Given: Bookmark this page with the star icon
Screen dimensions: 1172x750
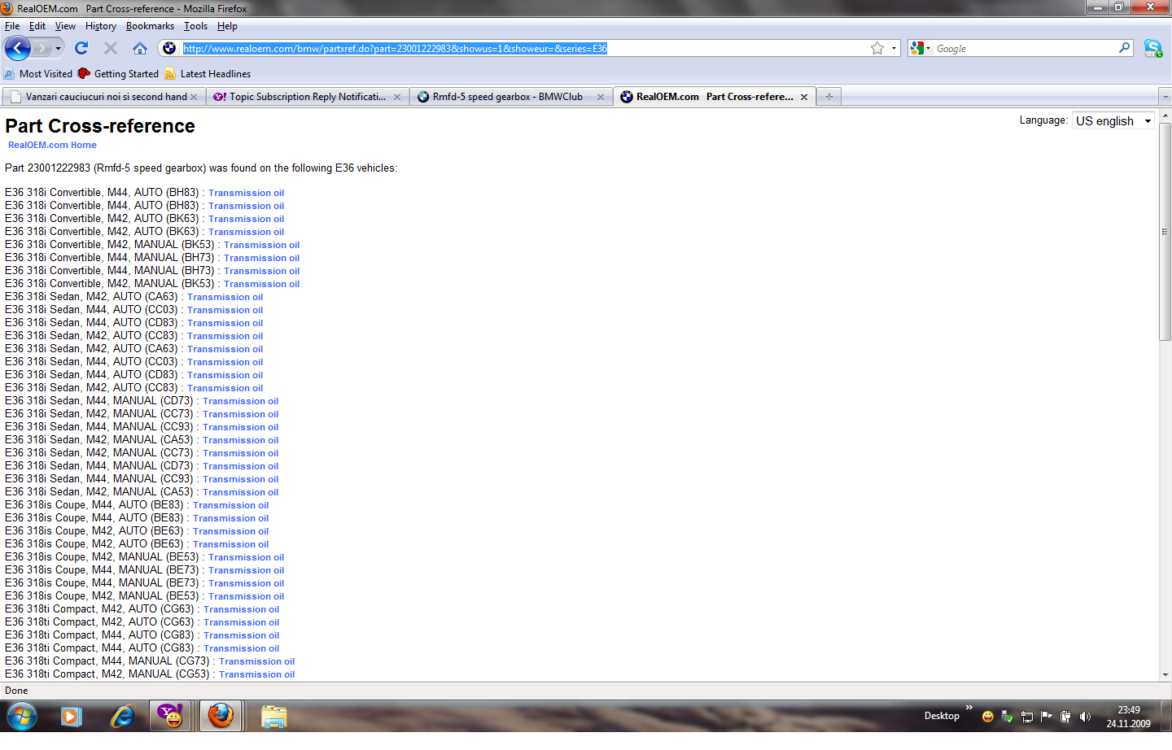Looking at the screenshot, I should pos(877,49).
